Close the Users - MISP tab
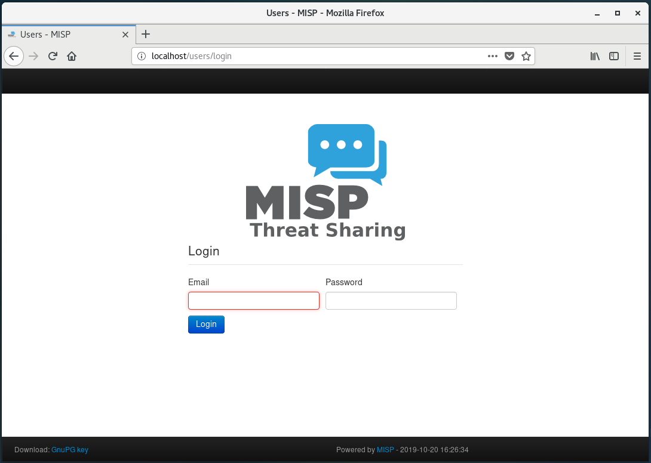651x463 pixels. (x=125, y=35)
